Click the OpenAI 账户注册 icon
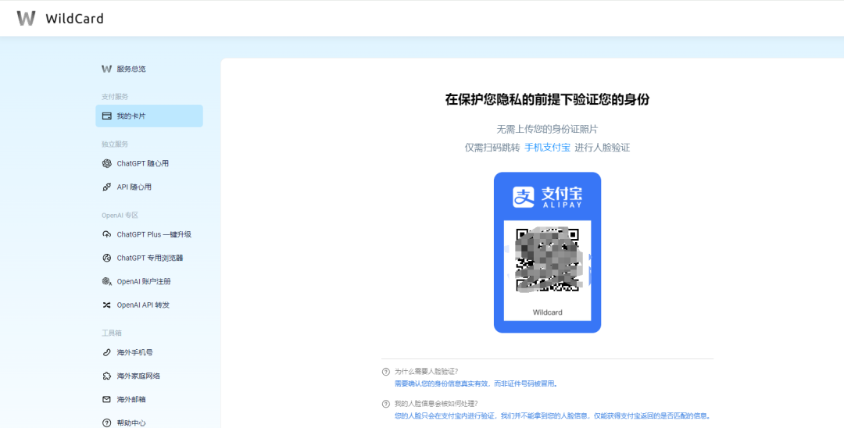The image size is (844, 428). point(106,281)
